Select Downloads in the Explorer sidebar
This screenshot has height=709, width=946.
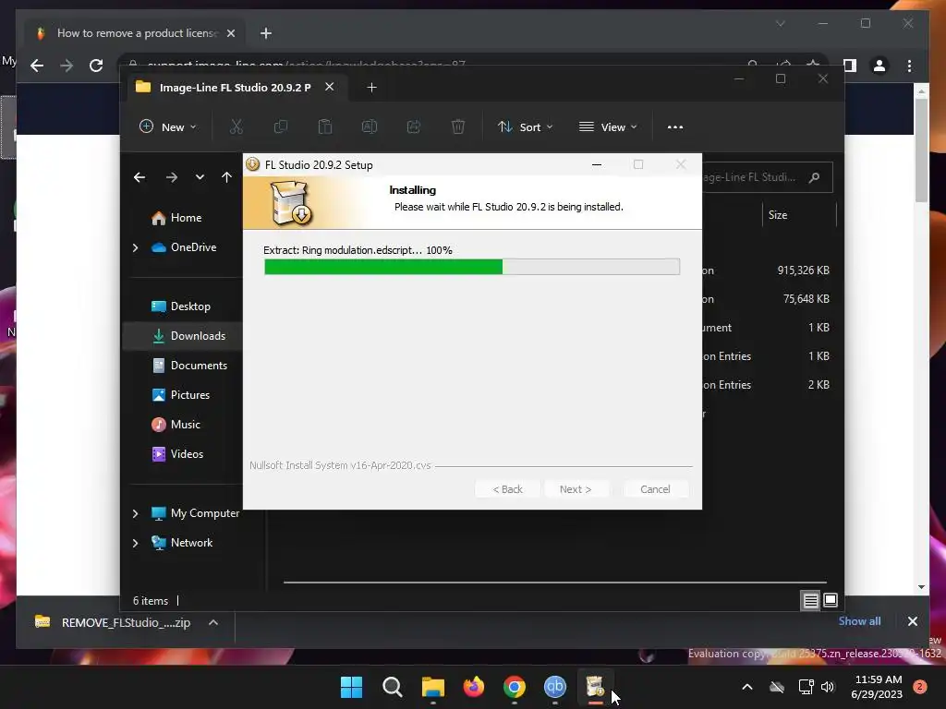pos(183,336)
